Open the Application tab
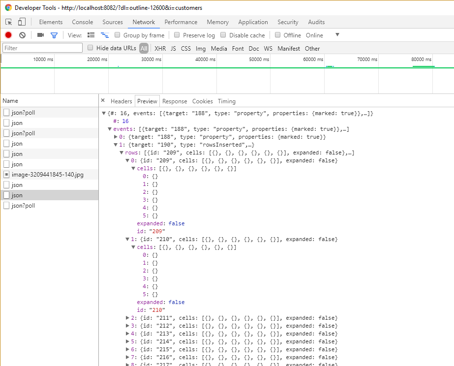 253,22
